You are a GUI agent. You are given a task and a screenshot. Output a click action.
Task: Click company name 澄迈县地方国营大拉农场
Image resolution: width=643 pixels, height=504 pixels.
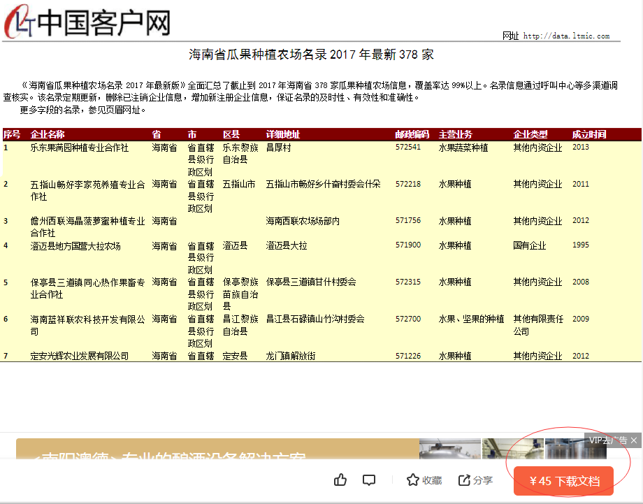tap(75, 245)
